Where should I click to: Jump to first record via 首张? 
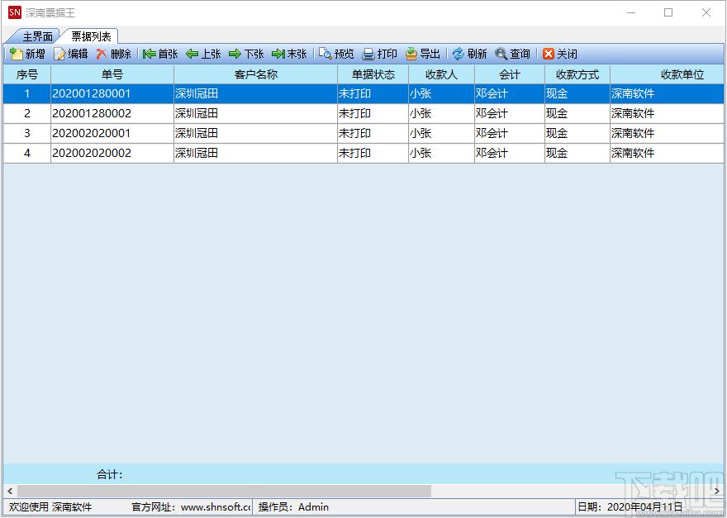[x=160, y=55]
